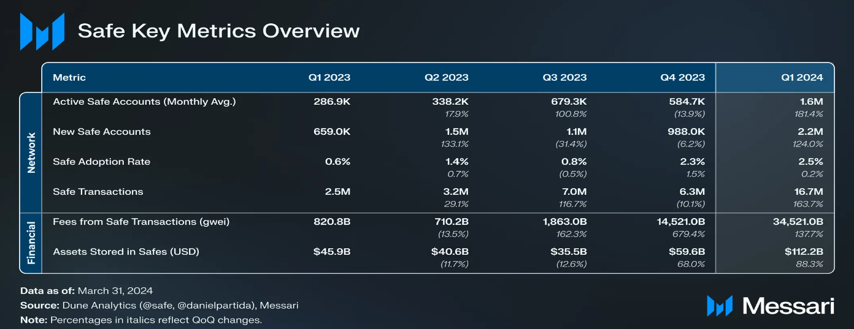
Task: Select the 'New Safe Accounts' row label
Action: coord(102,132)
